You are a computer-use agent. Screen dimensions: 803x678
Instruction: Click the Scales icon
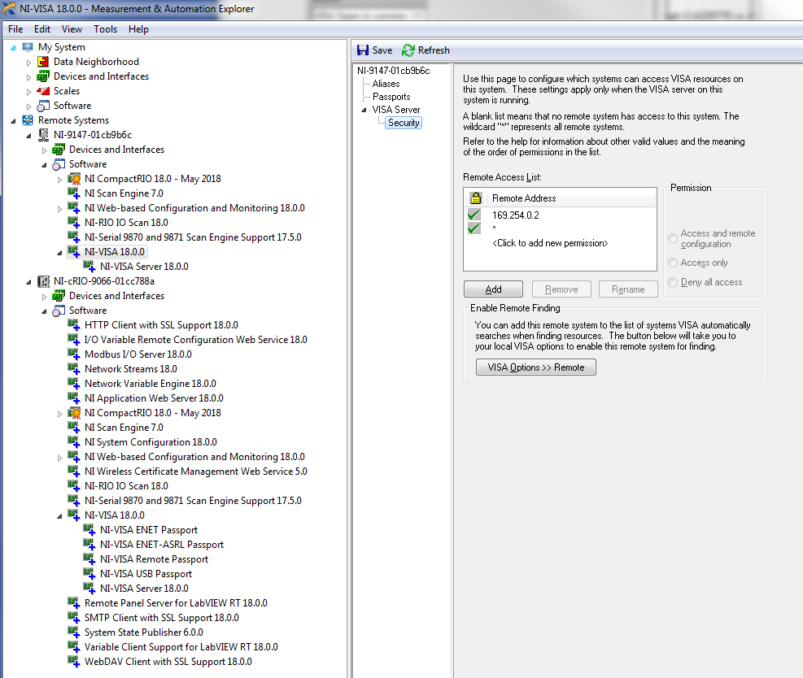[43, 91]
